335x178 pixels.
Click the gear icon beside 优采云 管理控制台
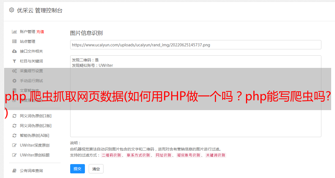pyautogui.click(x=11, y=10)
